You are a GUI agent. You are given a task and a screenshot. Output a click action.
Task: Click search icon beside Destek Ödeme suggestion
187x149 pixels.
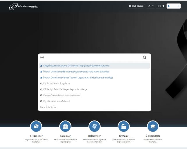tap(41, 95)
